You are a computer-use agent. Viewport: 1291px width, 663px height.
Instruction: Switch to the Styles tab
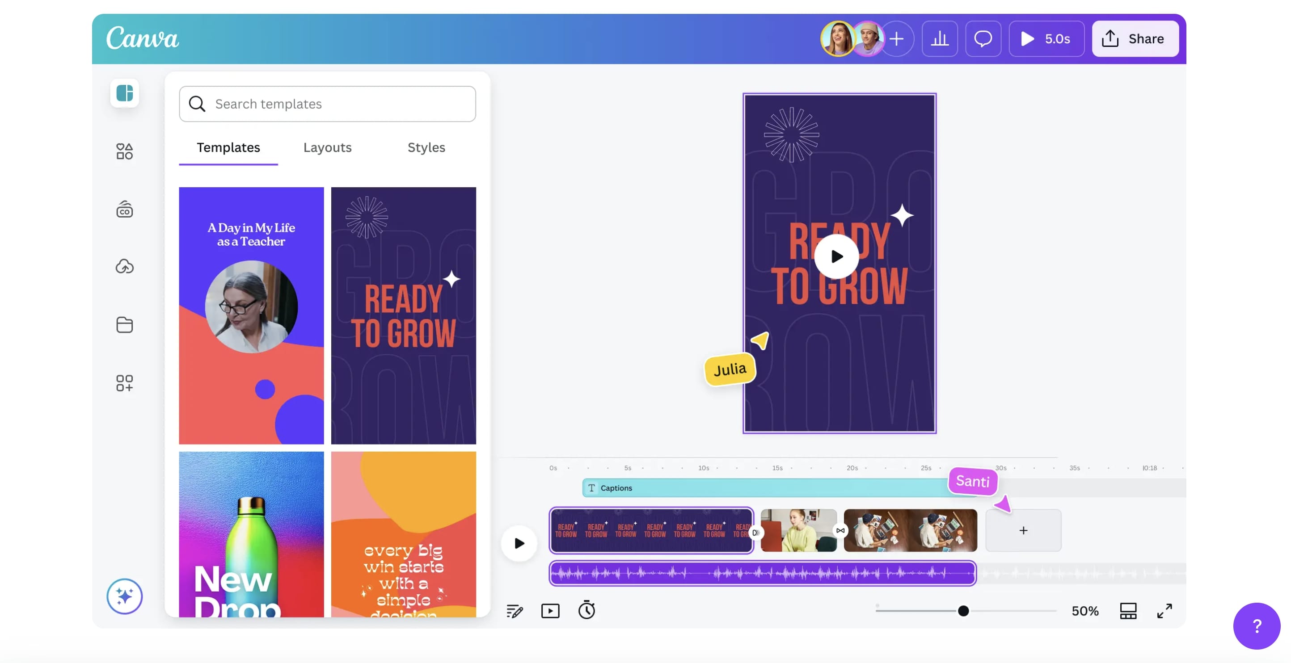coord(426,147)
